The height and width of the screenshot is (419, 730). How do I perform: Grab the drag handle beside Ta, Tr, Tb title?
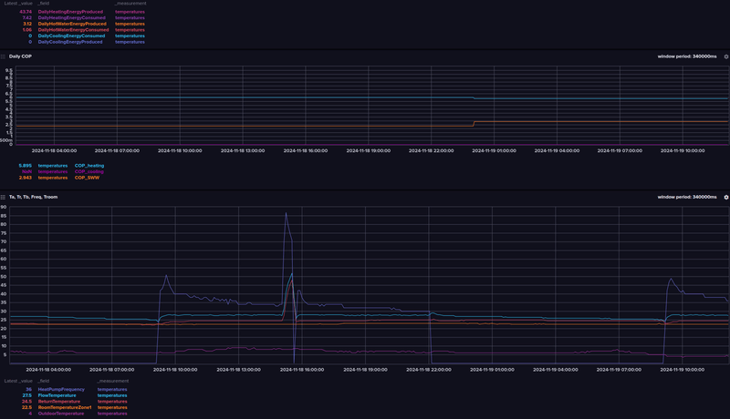tap(3, 198)
